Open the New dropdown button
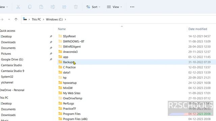Image resolution: width=216 pixels, height=121 pixels. pyautogui.click(x=4, y=7)
